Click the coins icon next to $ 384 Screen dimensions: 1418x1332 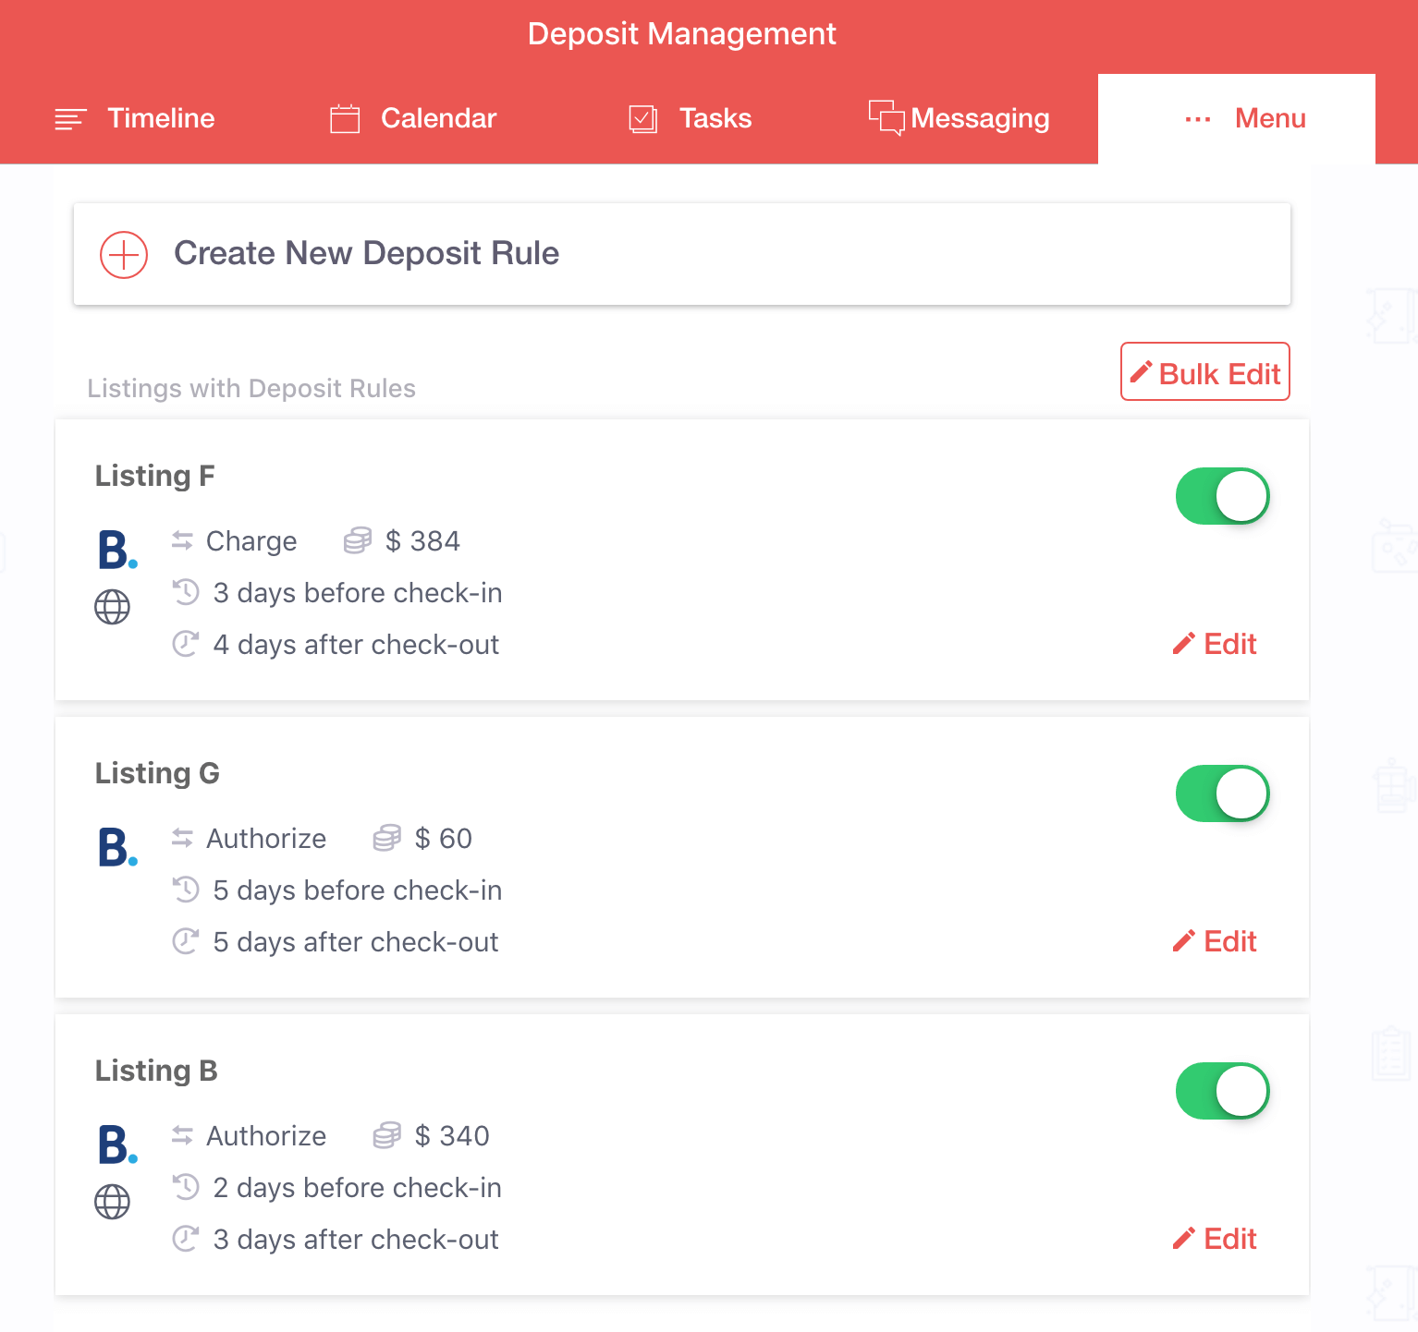358,541
